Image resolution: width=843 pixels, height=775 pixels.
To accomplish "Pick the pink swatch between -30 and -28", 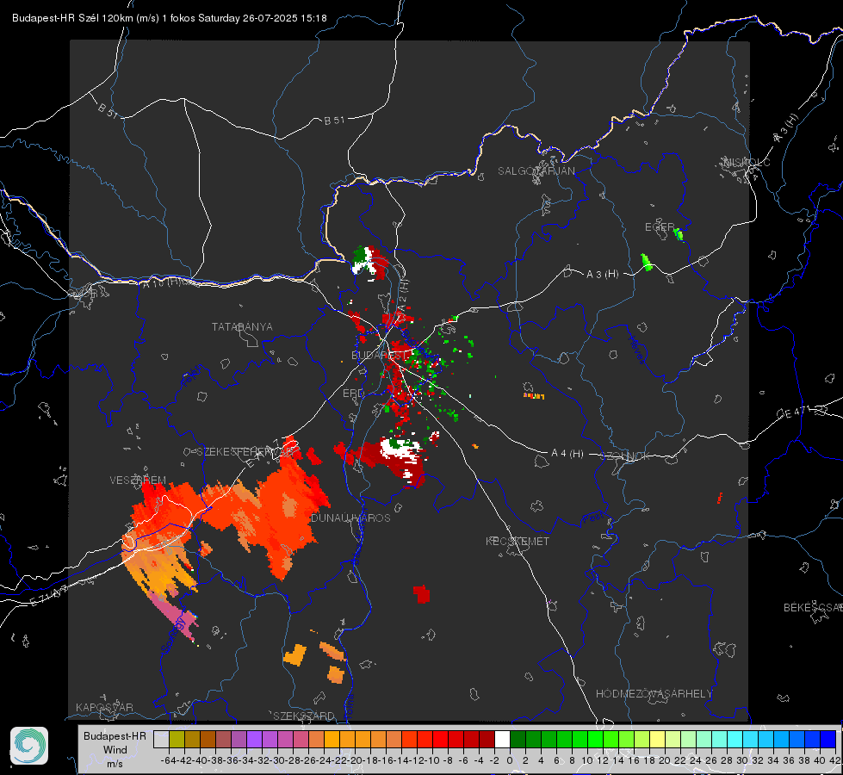I will click(x=285, y=740).
